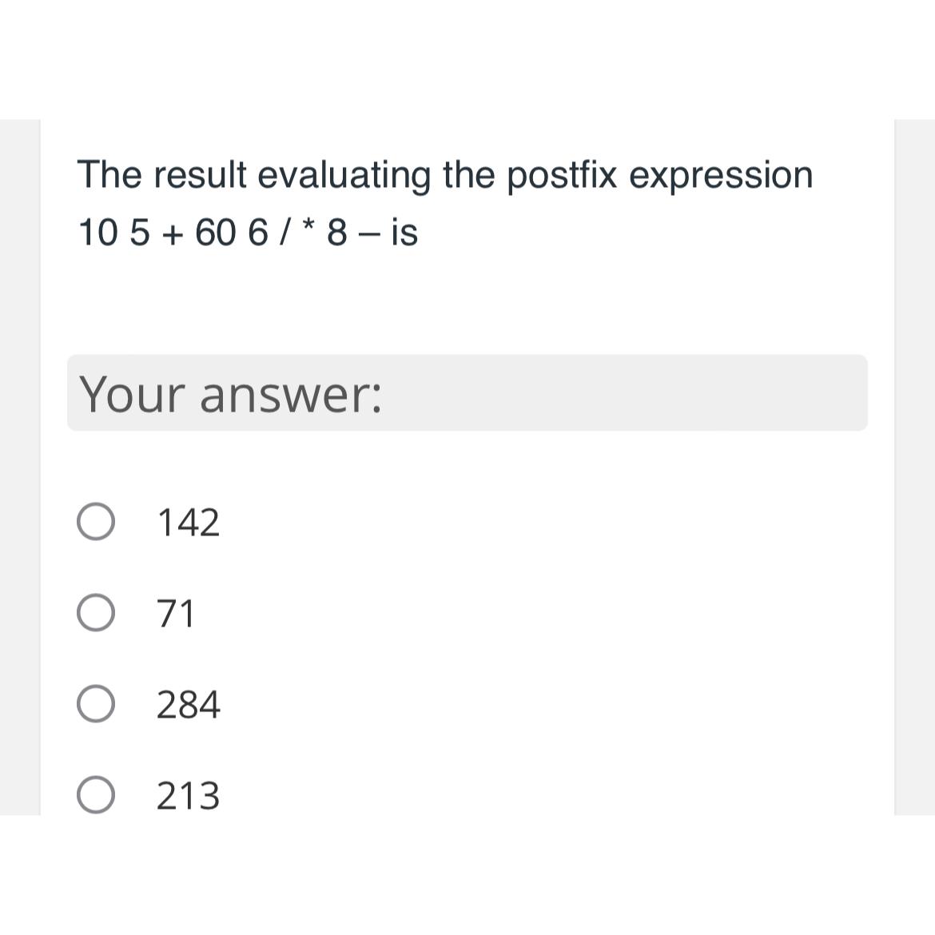
Task: Select the radio button for answer 142
Action: 97,522
